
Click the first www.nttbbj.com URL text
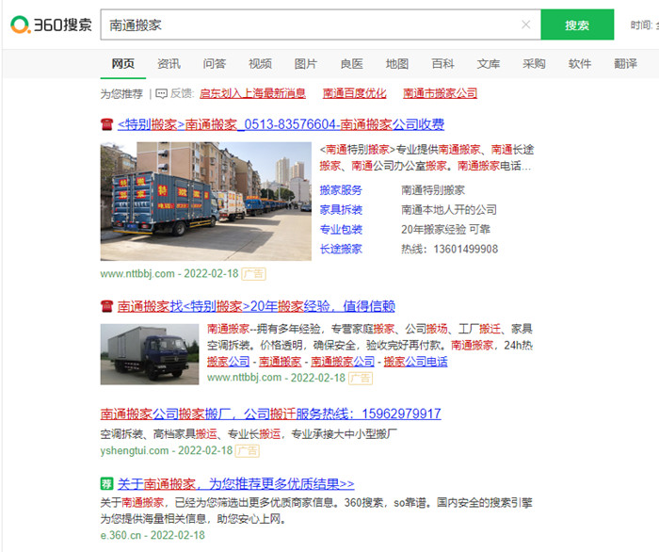[137, 274]
